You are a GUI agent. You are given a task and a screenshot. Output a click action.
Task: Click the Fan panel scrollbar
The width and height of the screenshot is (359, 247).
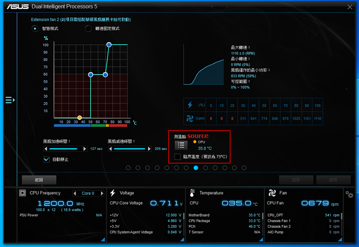tap(341, 216)
